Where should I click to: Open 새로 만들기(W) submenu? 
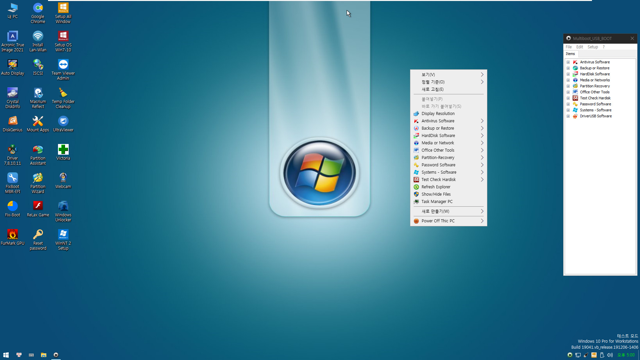pyautogui.click(x=448, y=211)
